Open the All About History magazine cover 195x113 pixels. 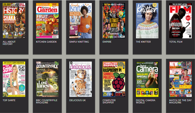14,21
